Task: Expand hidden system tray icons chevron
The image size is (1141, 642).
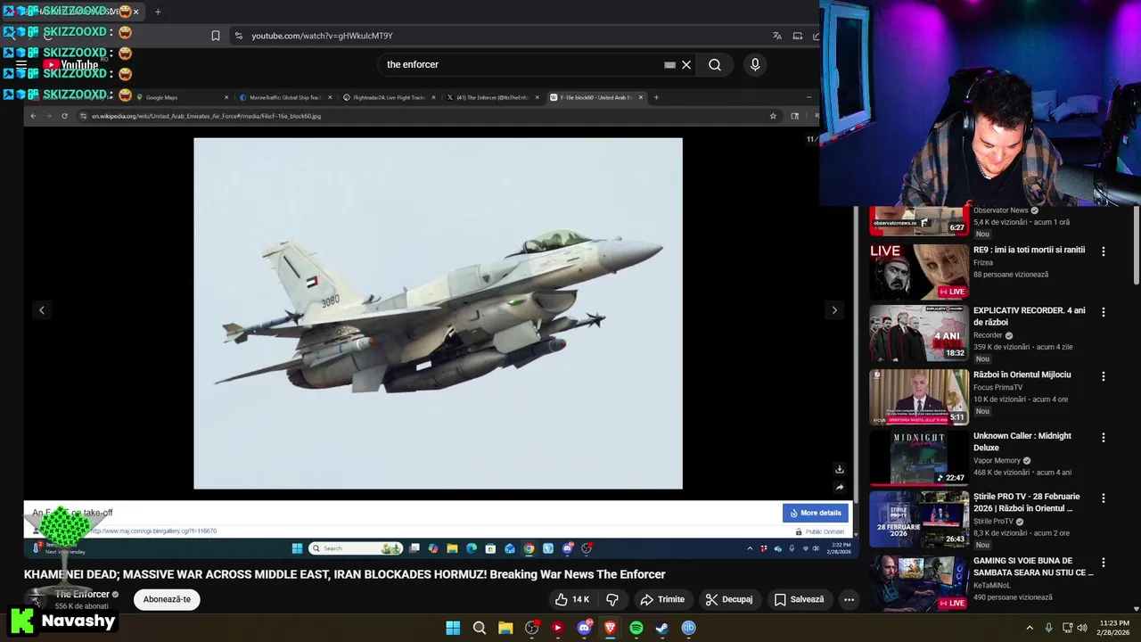Action: 1030,628
